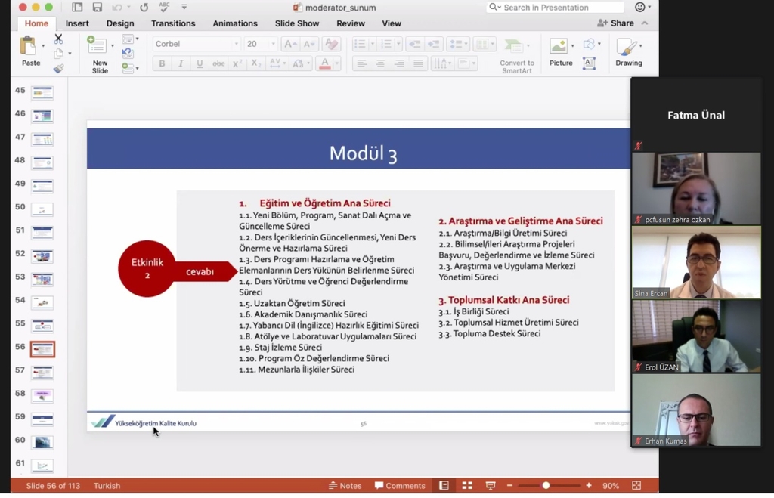This screenshot has height=498, width=774.
Task: Start slide show from status bar icon
Action: point(491,486)
